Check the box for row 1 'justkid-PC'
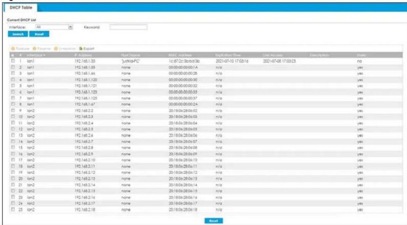The height and width of the screenshot is (225, 407). (x=13, y=61)
